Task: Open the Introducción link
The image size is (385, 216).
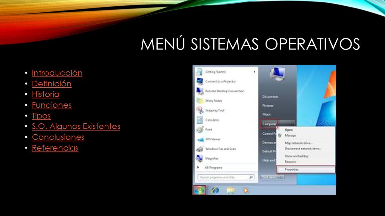Action: (x=57, y=73)
